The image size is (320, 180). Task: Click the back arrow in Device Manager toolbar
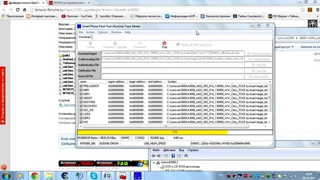153,156
